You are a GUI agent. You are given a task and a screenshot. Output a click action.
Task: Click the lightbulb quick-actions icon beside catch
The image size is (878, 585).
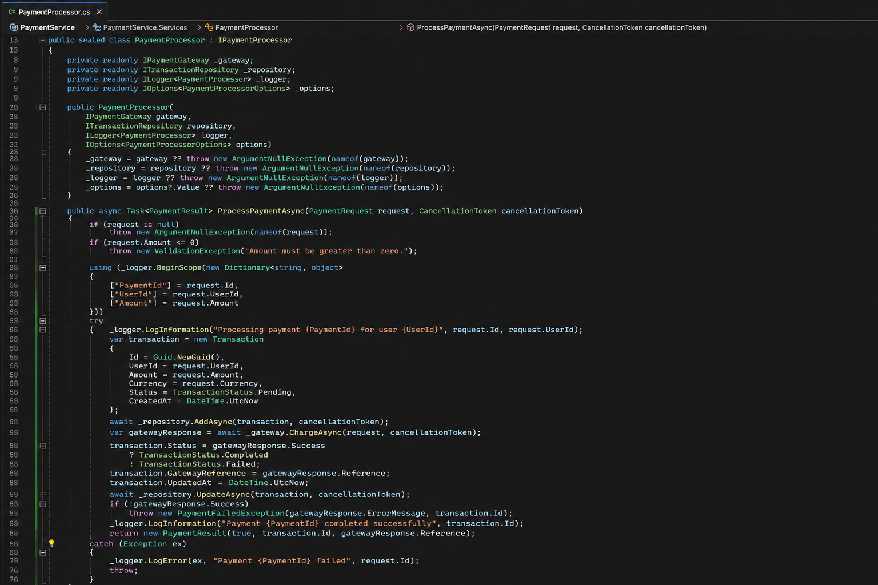[x=51, y=543]
